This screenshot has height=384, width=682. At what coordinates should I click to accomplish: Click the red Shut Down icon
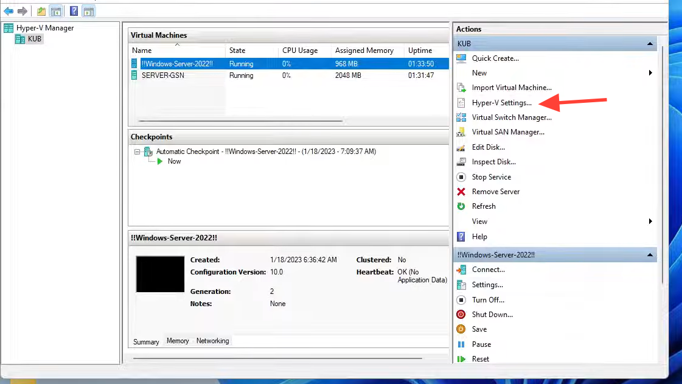click(x=461, y=315)
